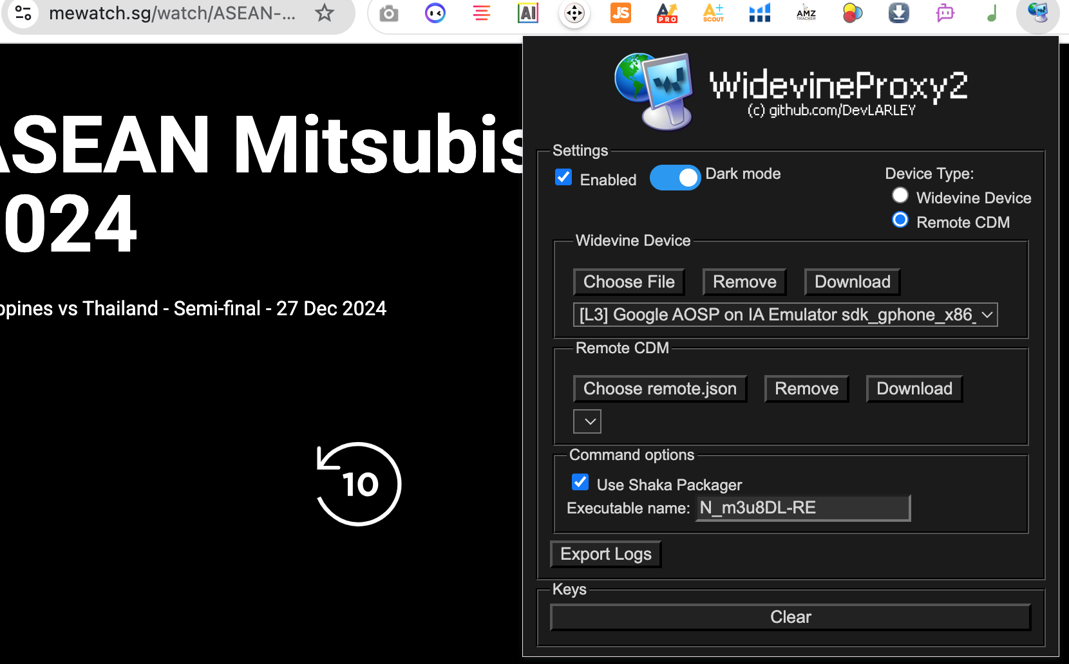Remove the selected Widevine Device

tap(744, 282)
